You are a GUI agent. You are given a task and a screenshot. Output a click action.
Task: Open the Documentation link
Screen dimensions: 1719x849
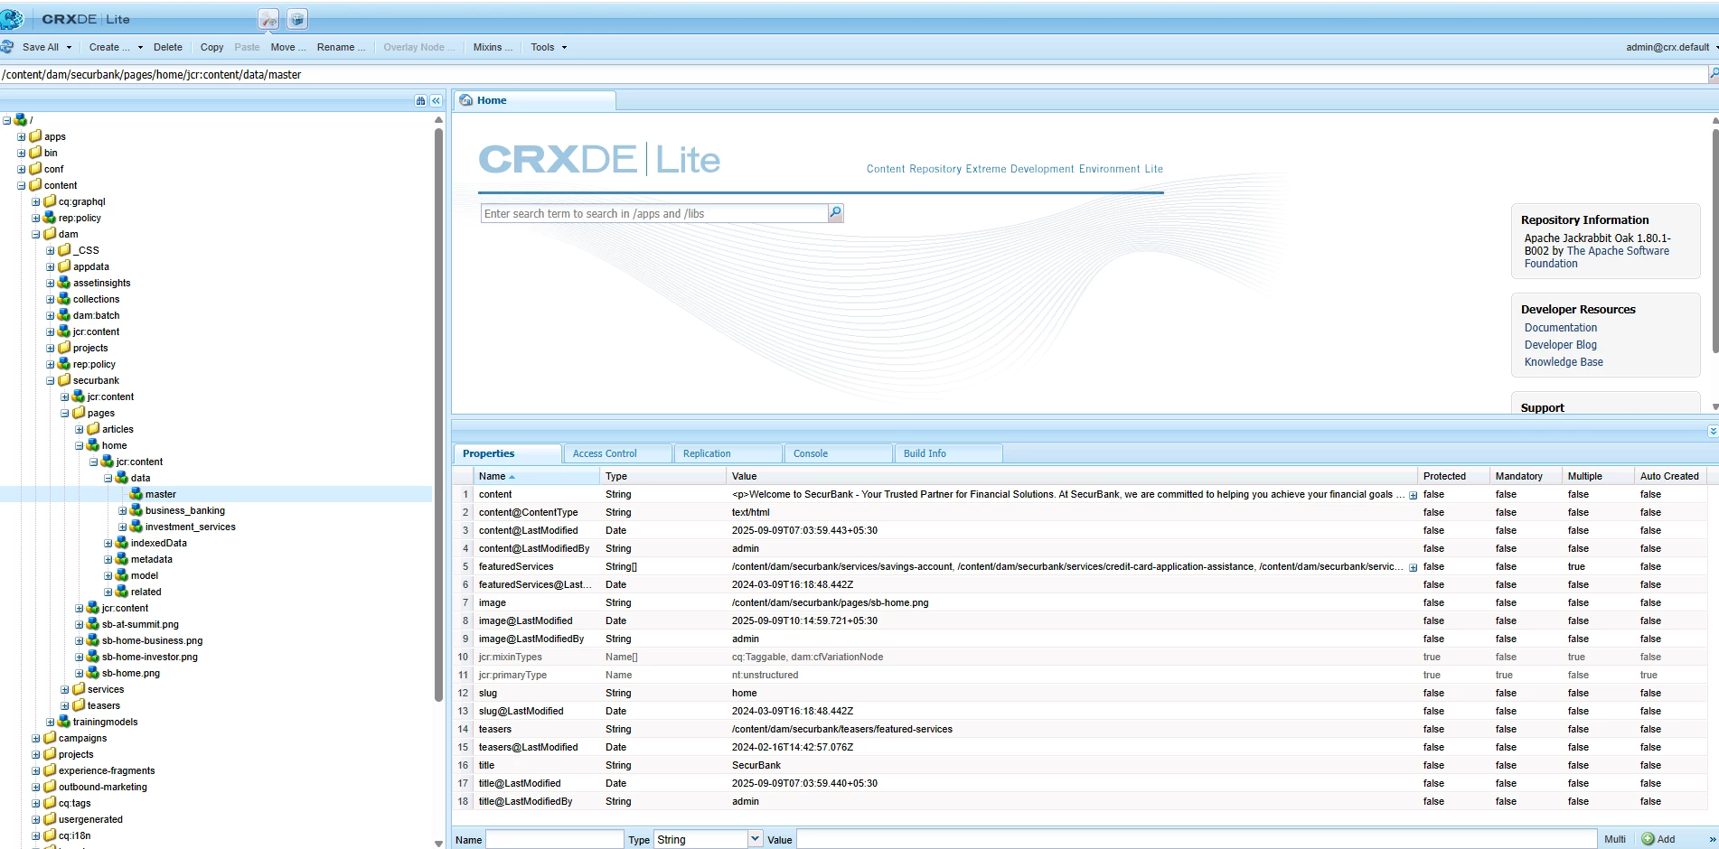pos(1560,328)
